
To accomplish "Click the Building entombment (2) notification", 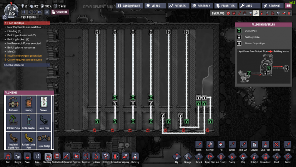I will (x=21, y=35).
